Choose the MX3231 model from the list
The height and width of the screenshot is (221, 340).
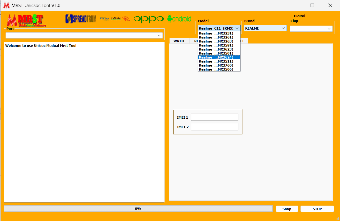(219, 33)
